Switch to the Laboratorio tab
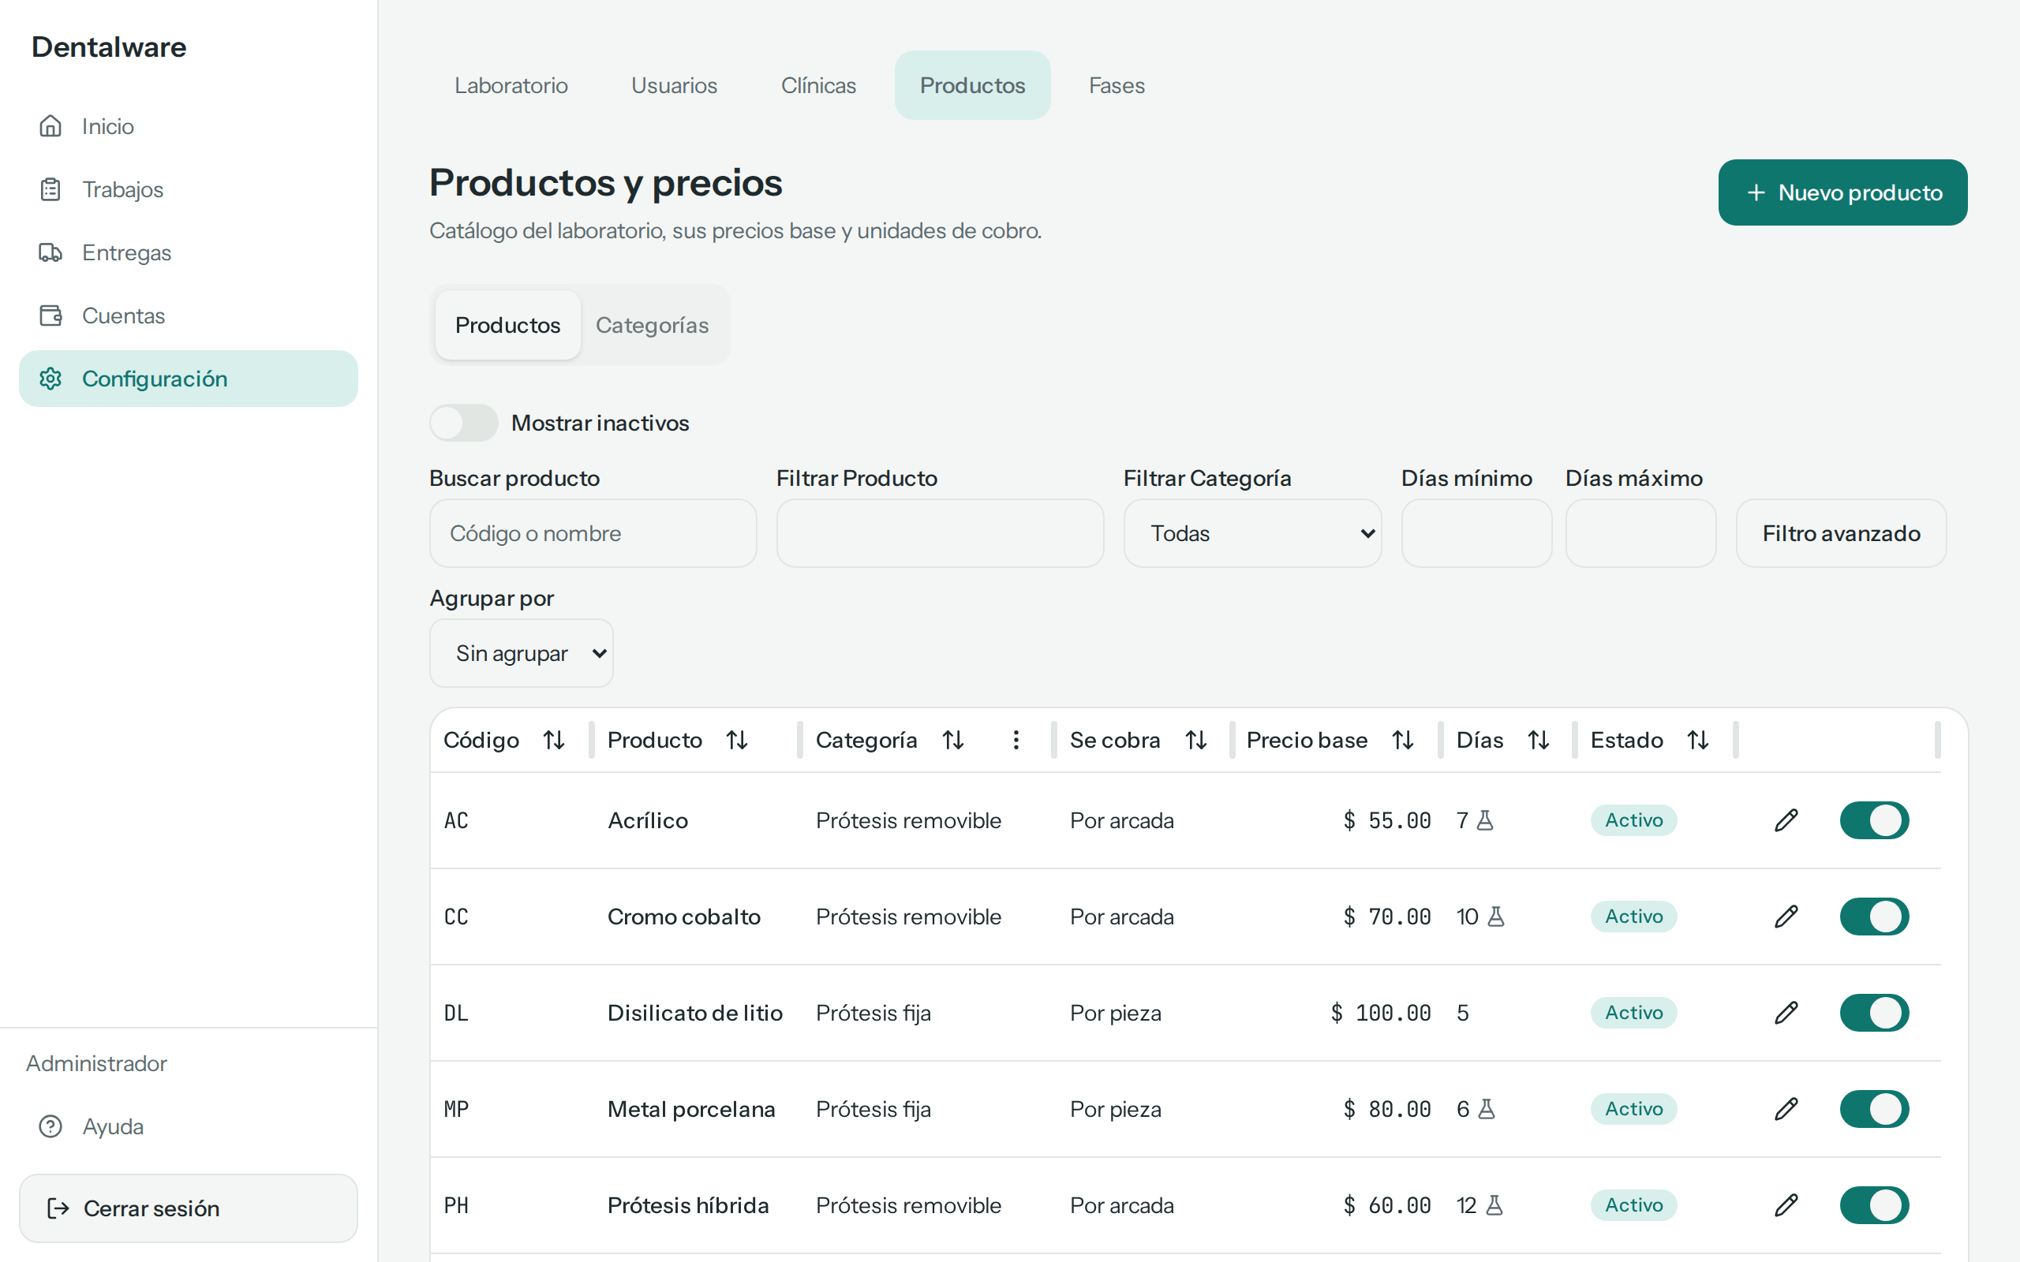This screenshot has height=1262, width=2020. (511, 85)
